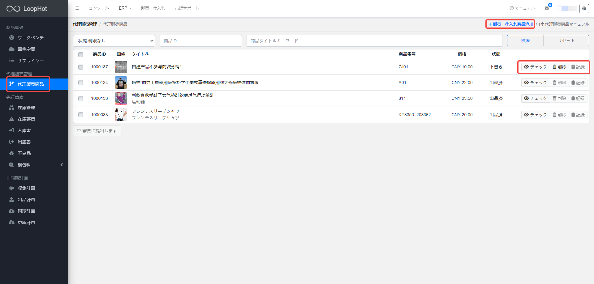Check the box for product 1000137

[x=81, y=67]
